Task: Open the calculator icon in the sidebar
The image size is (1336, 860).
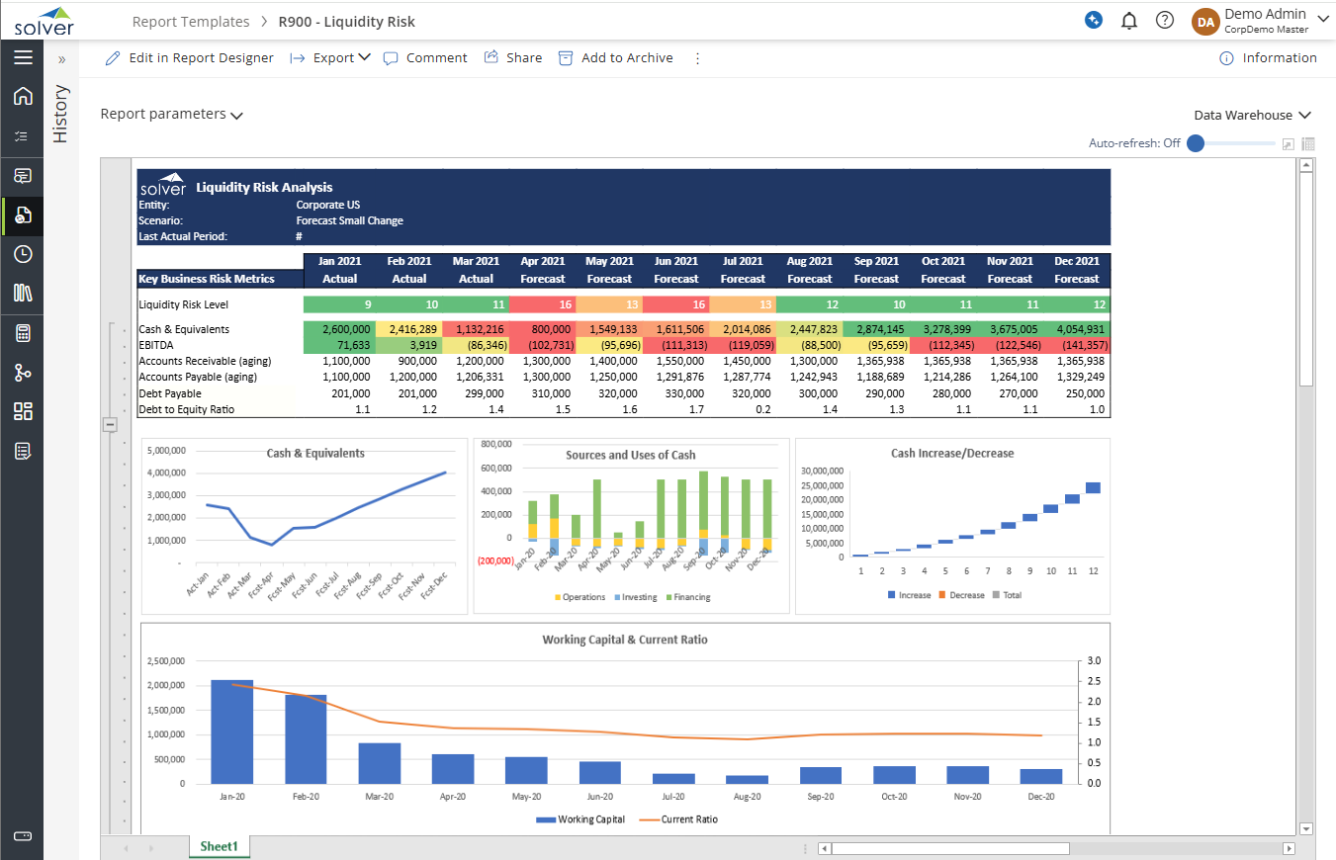Action: [23, 333]
